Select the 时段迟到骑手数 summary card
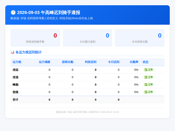Screen dimensions: 175x131 pyautogui.click(x=35, y=38)
